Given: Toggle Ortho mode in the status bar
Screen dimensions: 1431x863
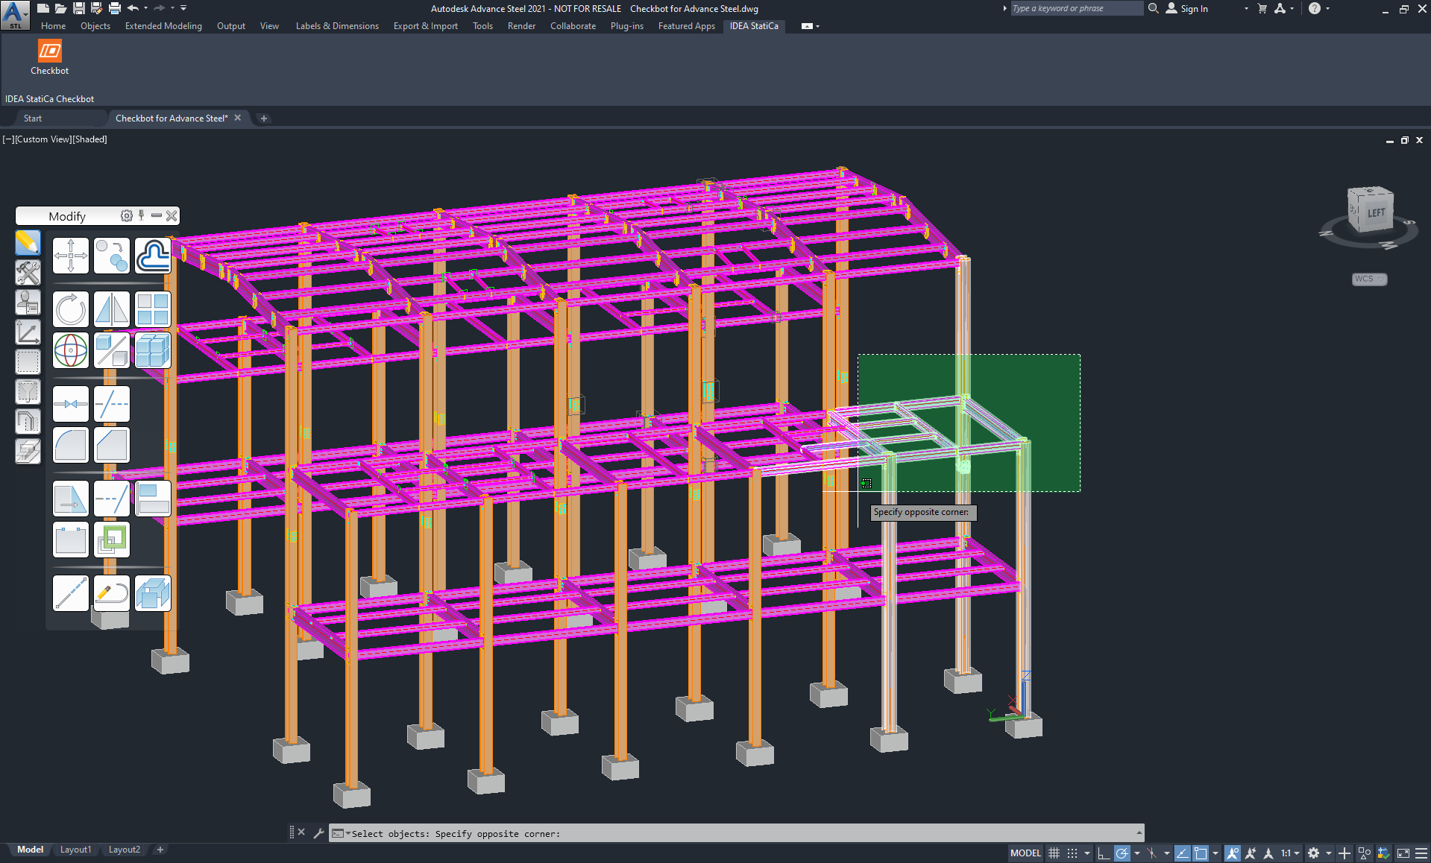Looking at the screenshot, I should pyautogui.click(x=1104, y=853).
